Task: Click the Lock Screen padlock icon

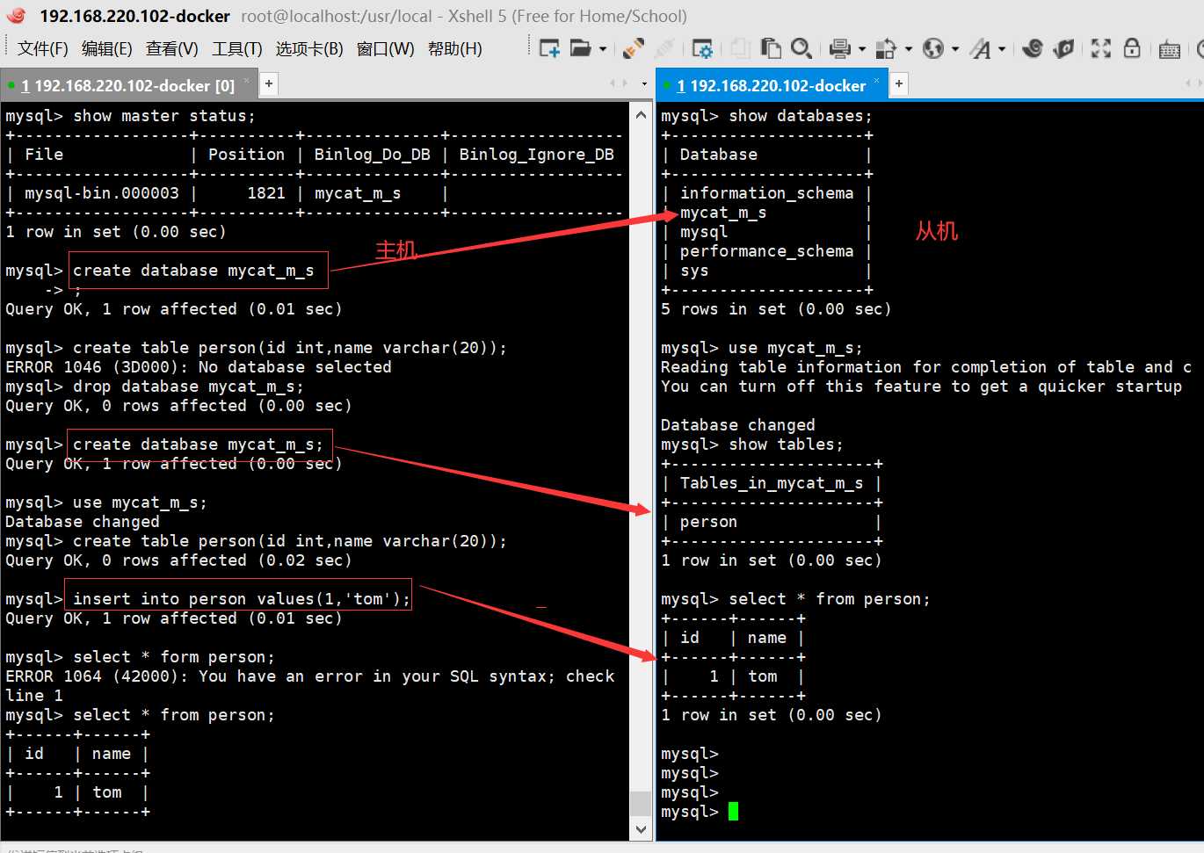Action: pos(1132,48)
